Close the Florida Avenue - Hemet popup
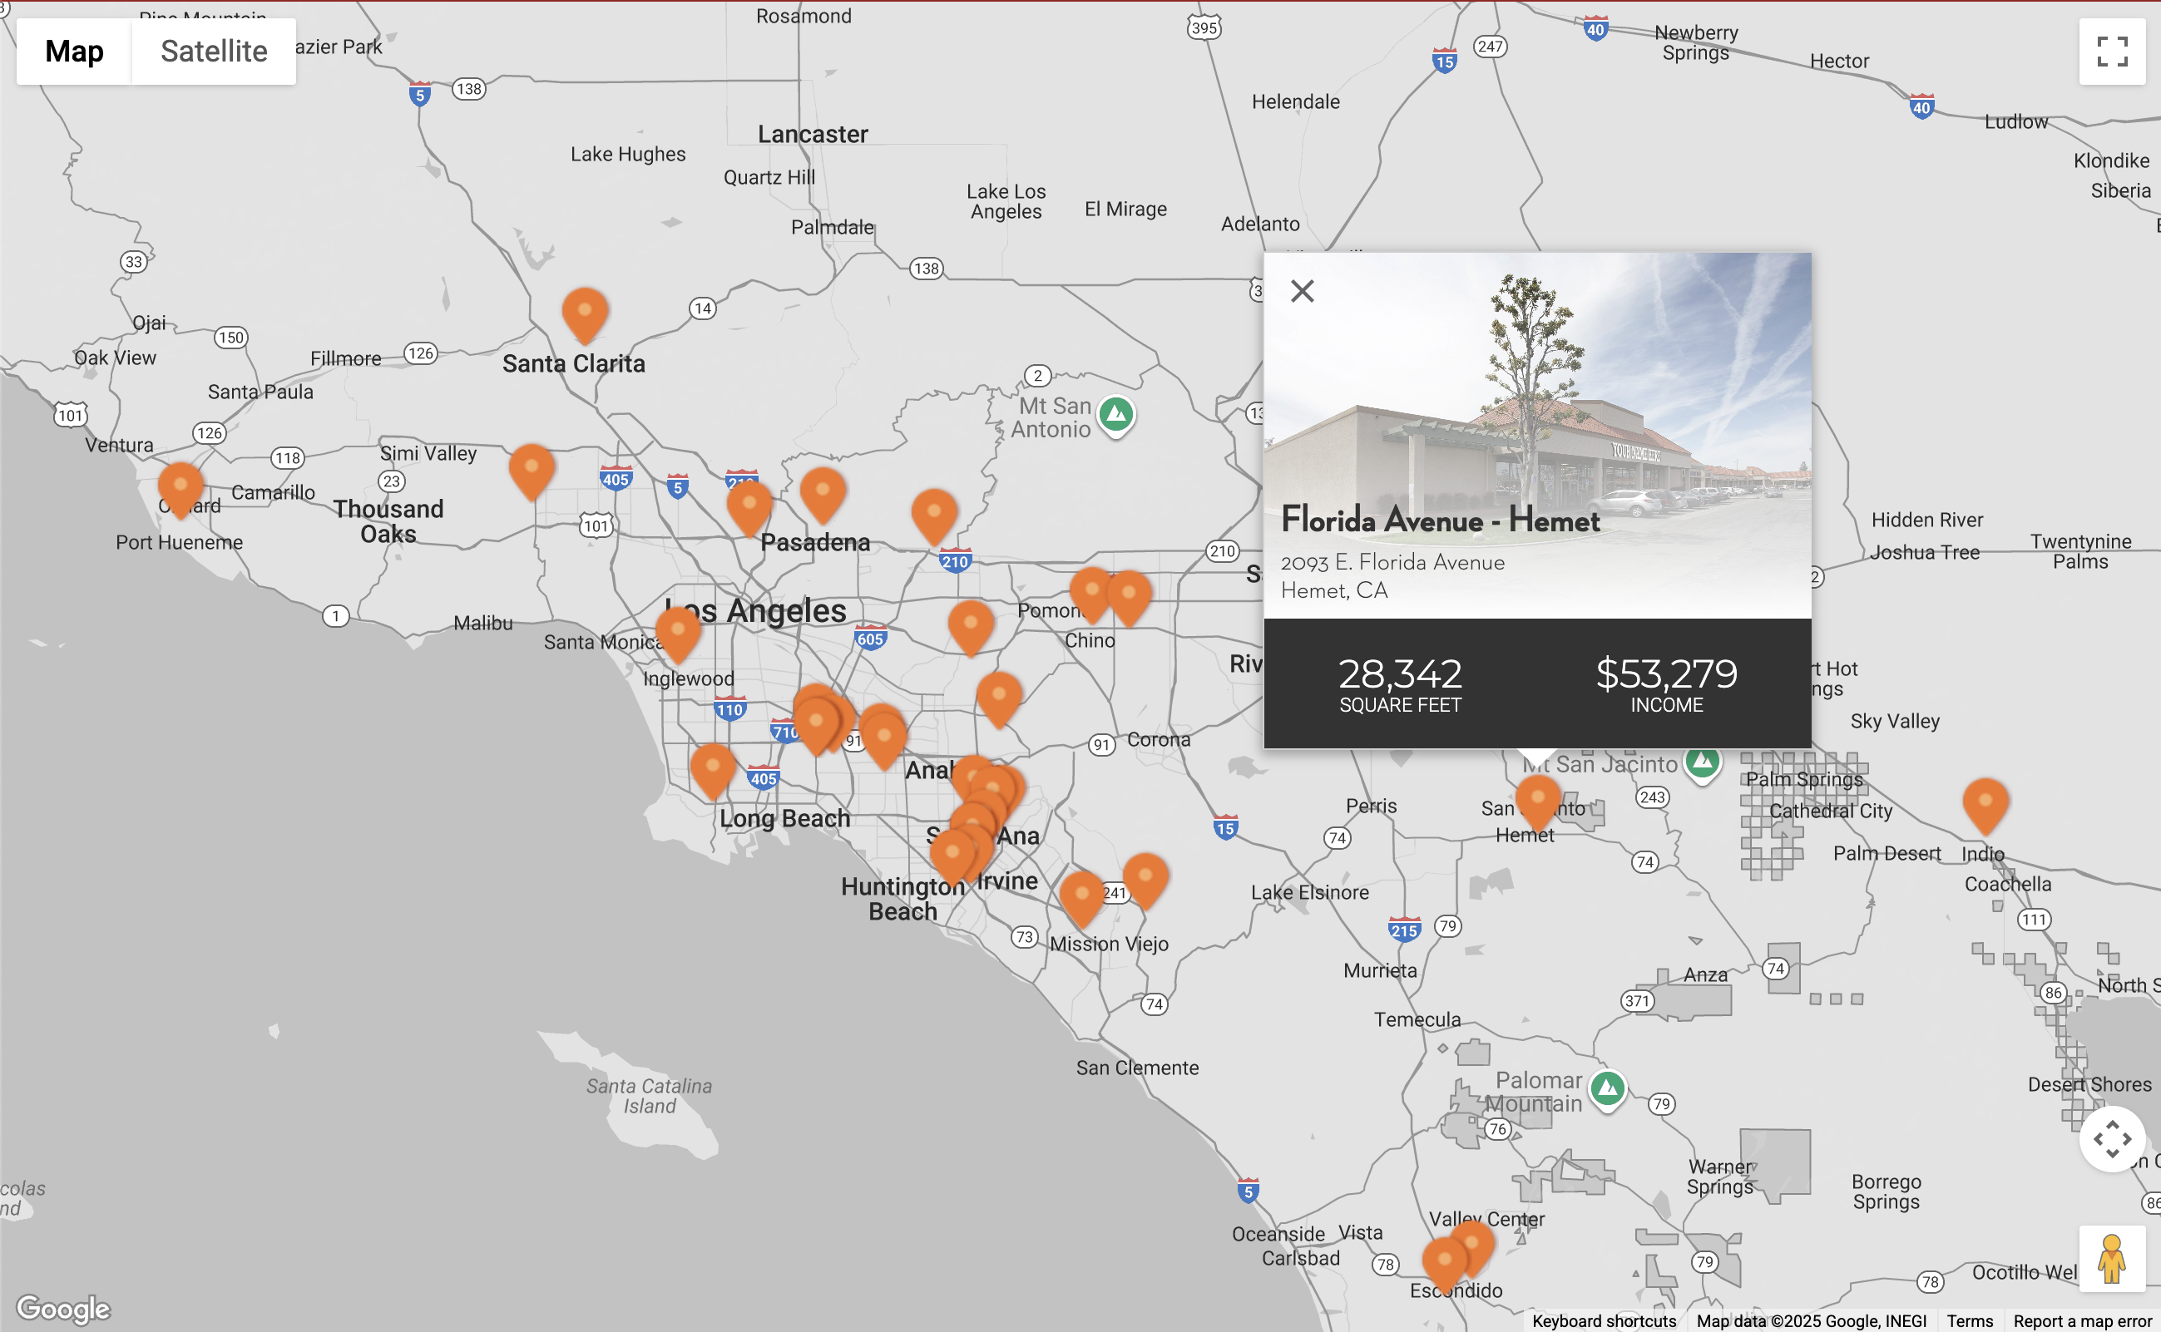This screenshot has width=2161, height=1332. [1302, 291]
